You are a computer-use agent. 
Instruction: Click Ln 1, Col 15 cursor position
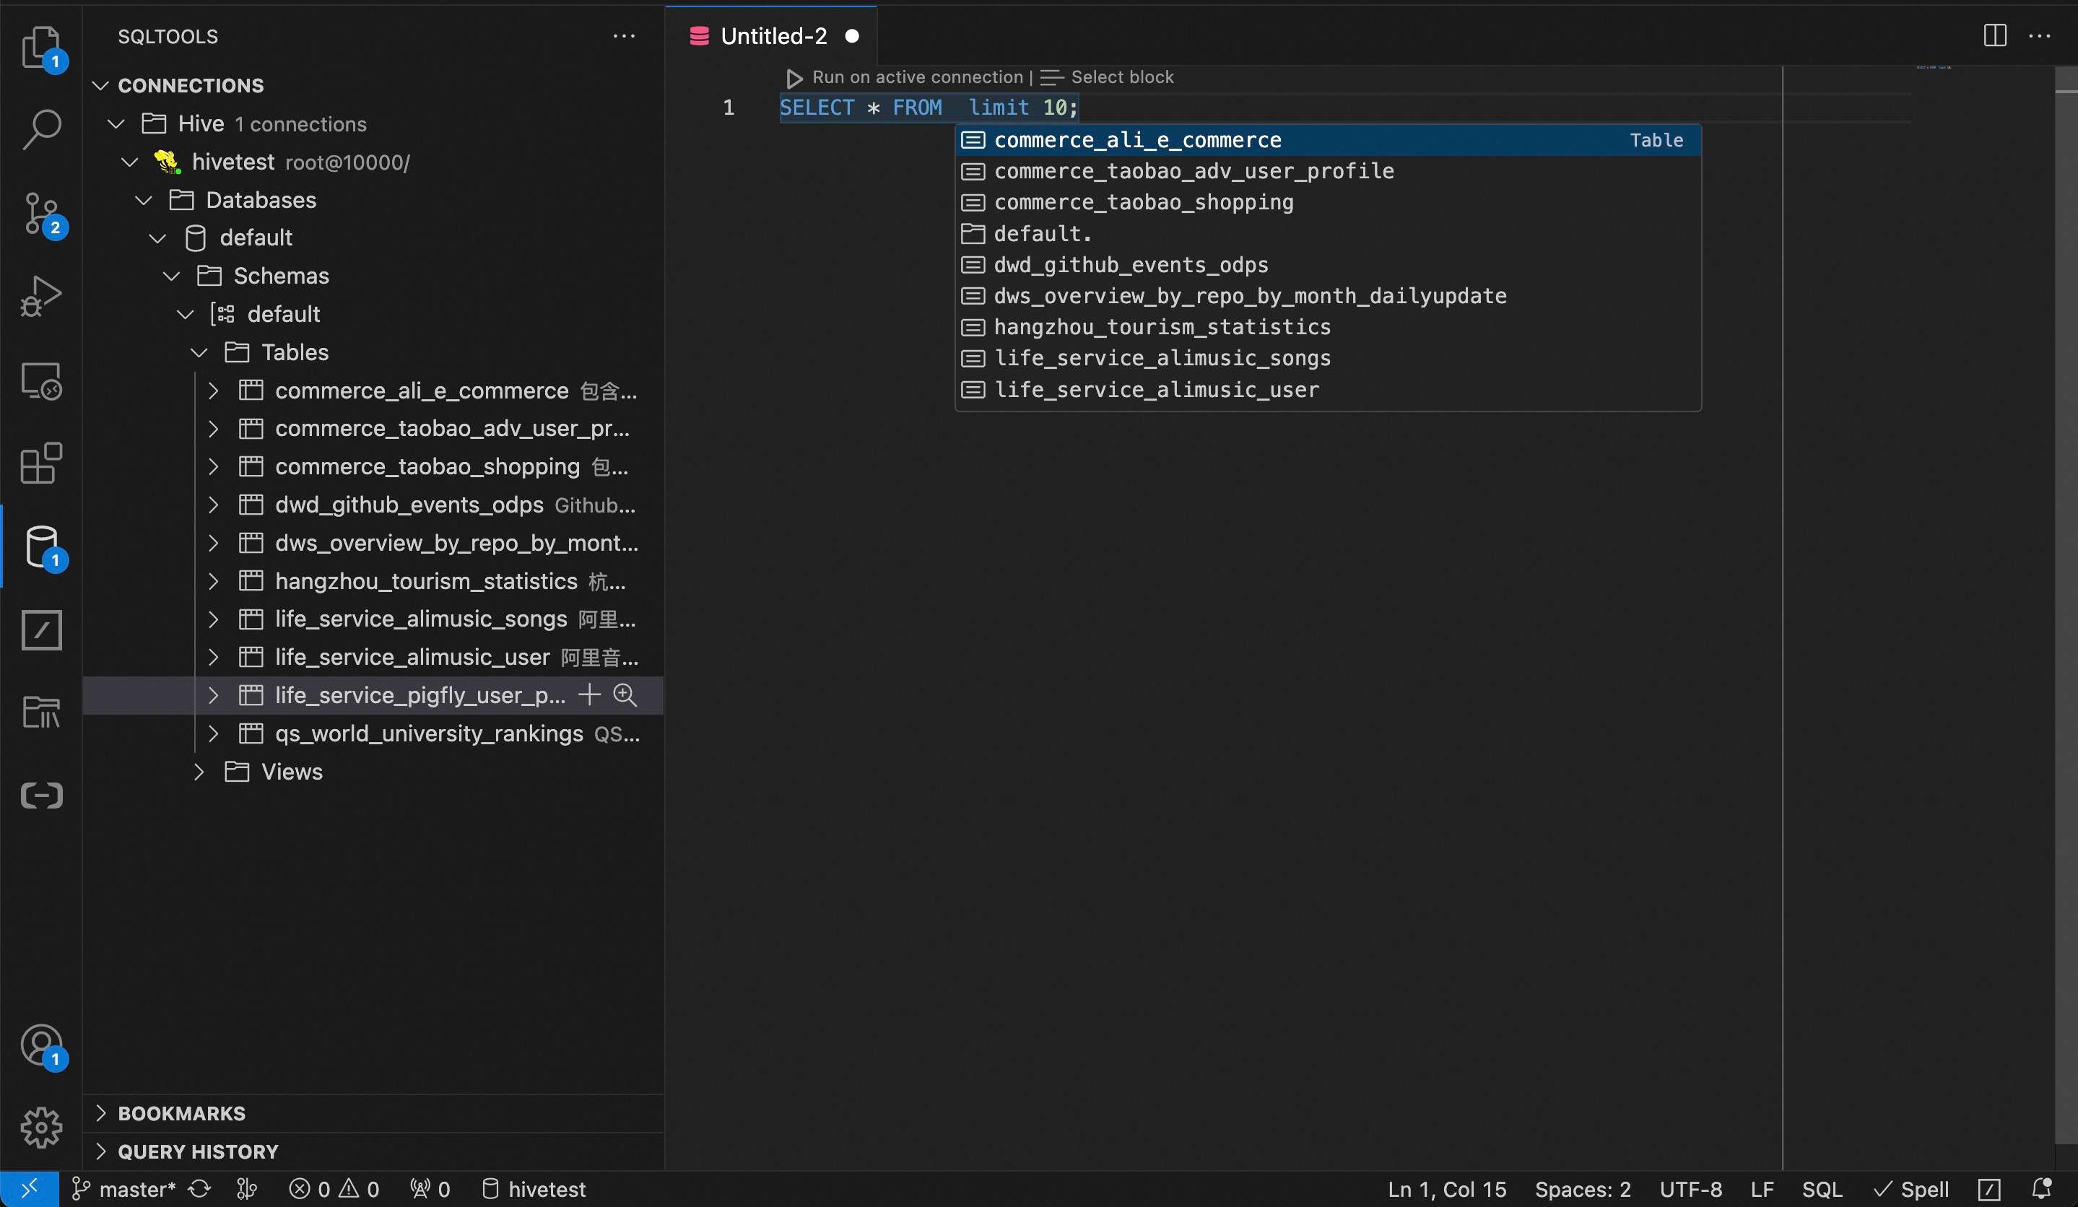click(x=1446, y=1189)
